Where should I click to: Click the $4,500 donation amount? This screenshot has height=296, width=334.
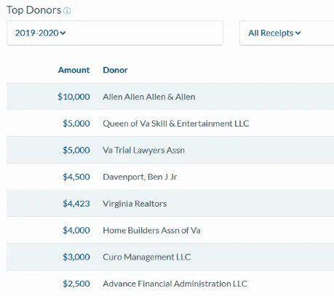tap(76, 177)
